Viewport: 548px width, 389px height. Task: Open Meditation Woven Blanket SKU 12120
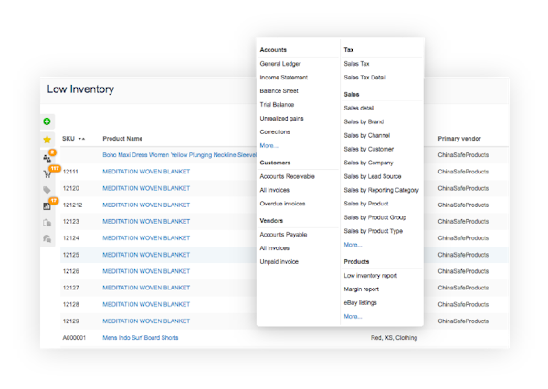tap(146, 188)
